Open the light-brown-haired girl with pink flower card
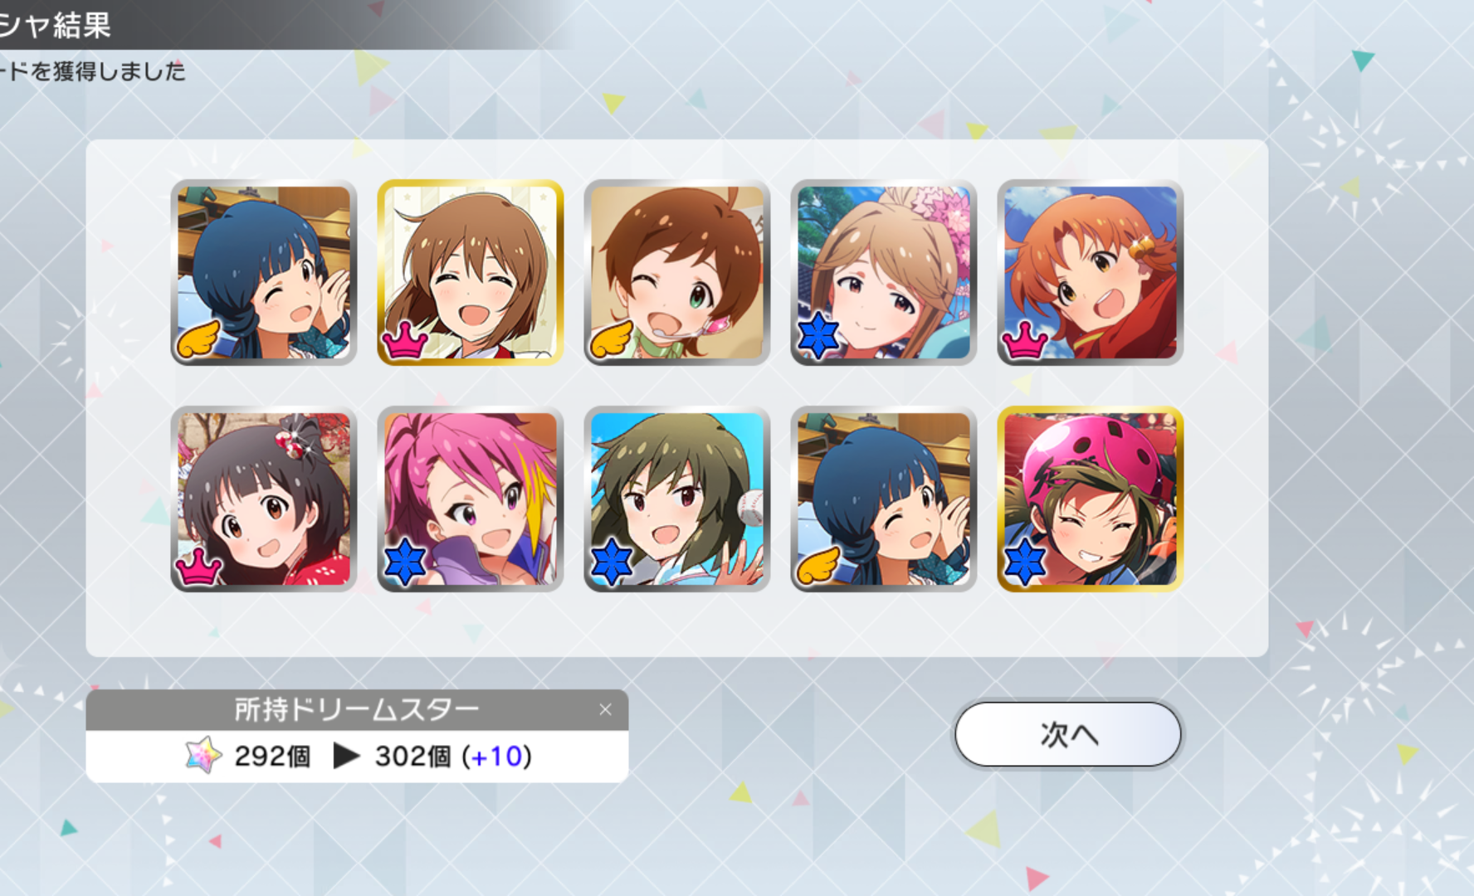The image size is (1474, 896). 884,272
